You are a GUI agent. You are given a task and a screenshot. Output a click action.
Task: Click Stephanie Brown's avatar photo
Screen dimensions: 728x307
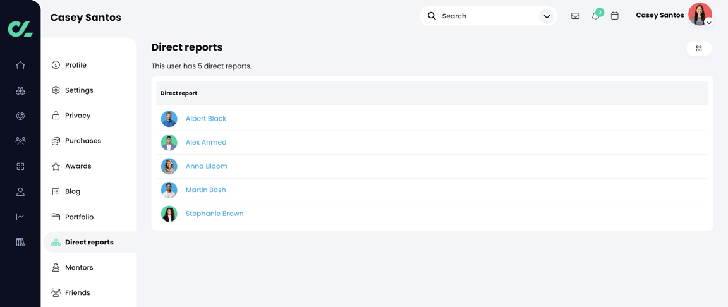point(169,214)
